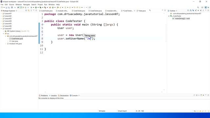Expand JRE System Library node
Viewport: 210px width, 118px height.
click(x=4, y=31)
